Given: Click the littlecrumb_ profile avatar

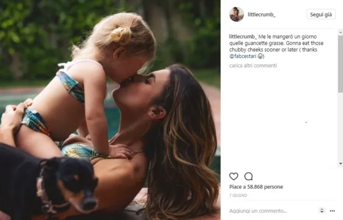Looking at the screenshot, I should pos(237,14).
